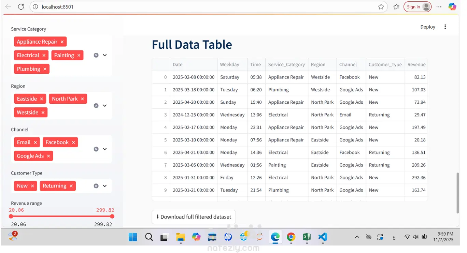Select the 292.36 revenue cell
Viewport: 467px width, 253px height.
click(x=416, y=178)
